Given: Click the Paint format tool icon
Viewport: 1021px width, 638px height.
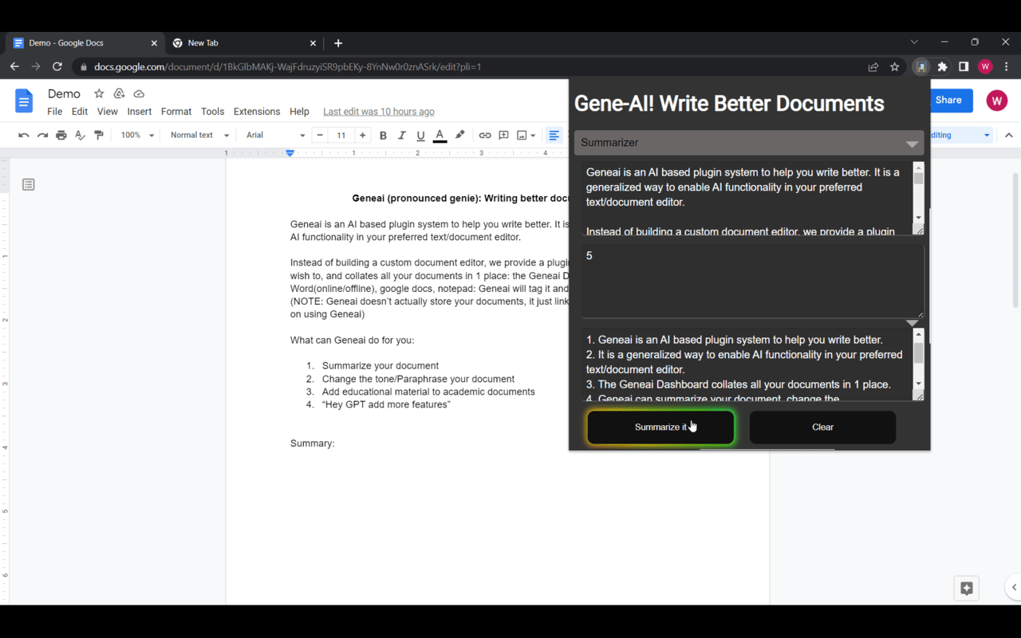Looking at the screenshot, I should pyautogui.click(x=99, y=135).
